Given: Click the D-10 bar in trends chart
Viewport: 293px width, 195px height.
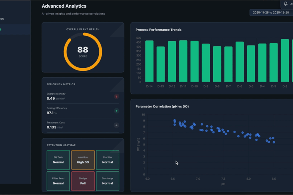Looking at the screenshot, I should point(195,61).
